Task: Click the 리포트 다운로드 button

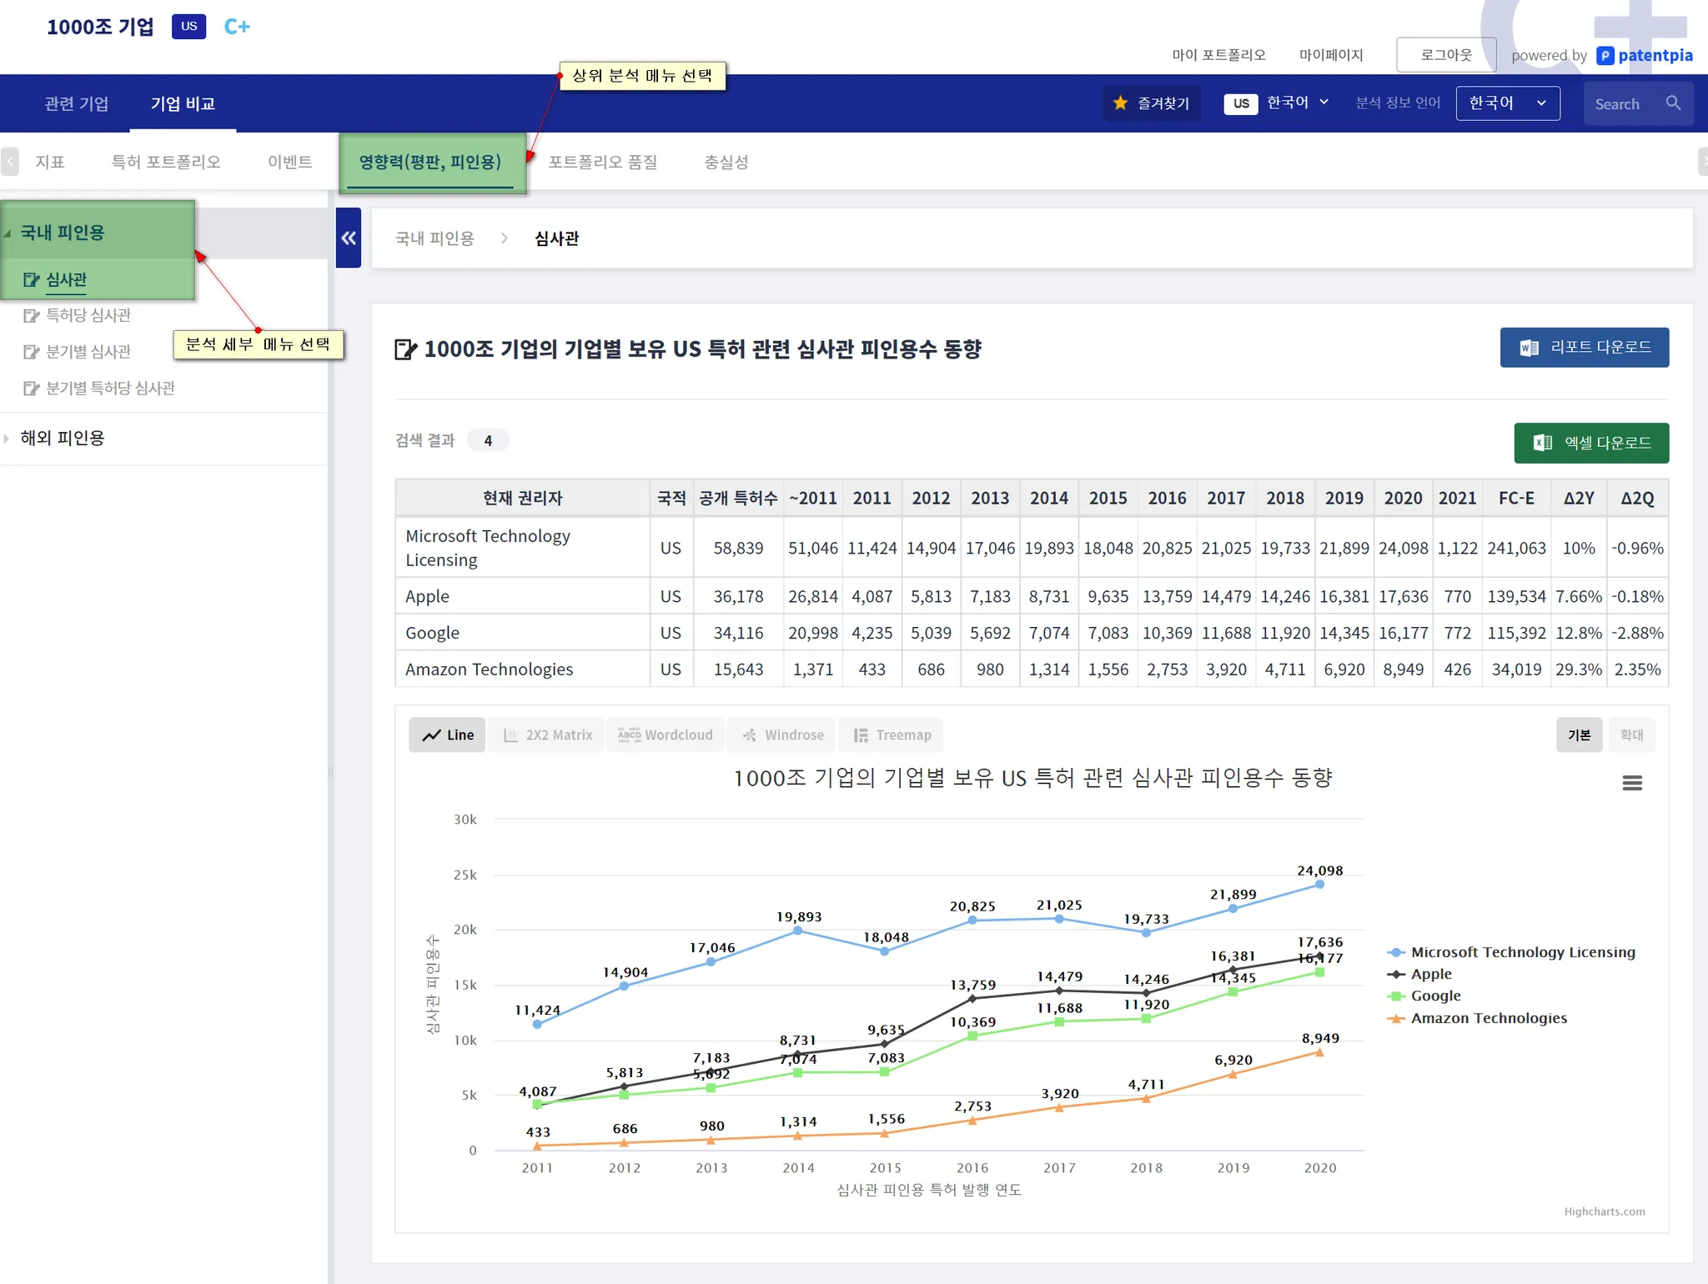Action: [1584, 348]
